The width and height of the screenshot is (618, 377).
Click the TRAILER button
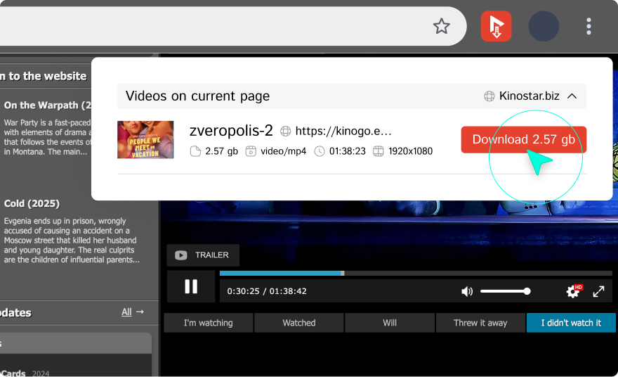(203, 255)
